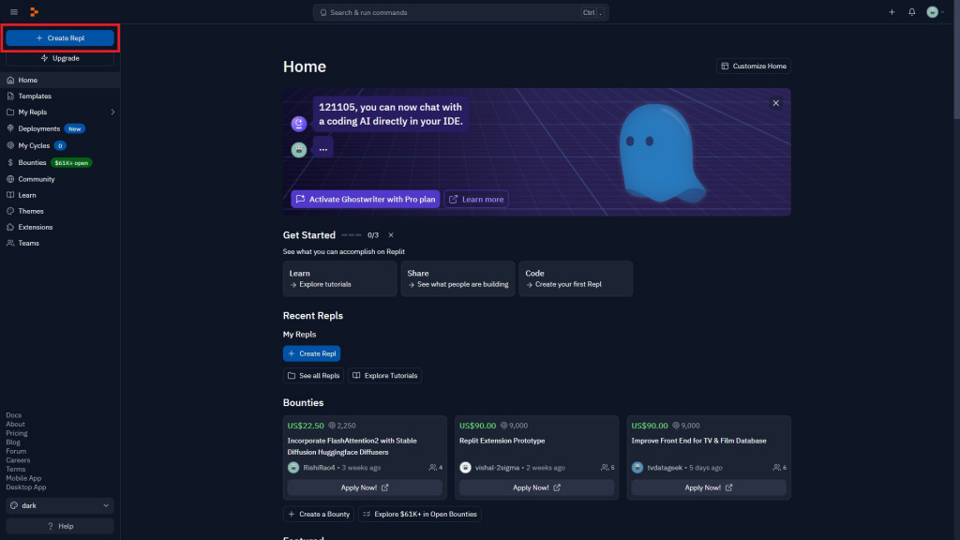This screenshot has width=960, height=540.
Task: Open the Desktop App footer link
Action: pos(25,487)
